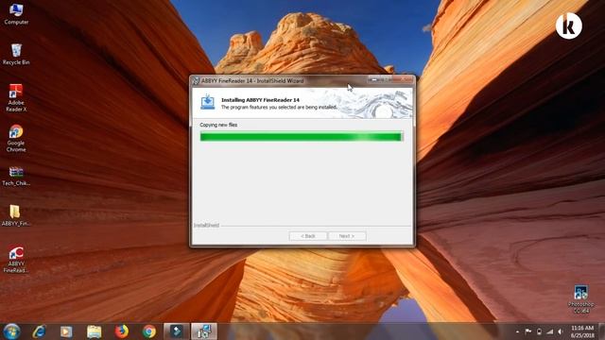Close the InstallShield Wizard window

pyautogui.click(x=403, y=79)
